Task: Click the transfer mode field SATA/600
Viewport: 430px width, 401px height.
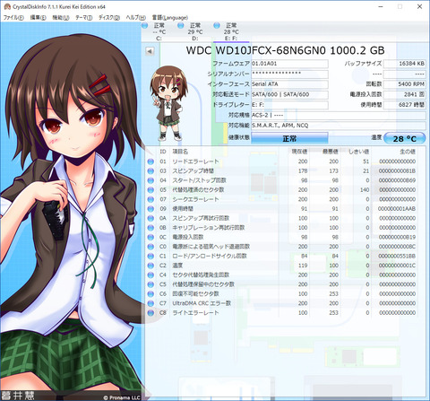Action: coord(289,94)
